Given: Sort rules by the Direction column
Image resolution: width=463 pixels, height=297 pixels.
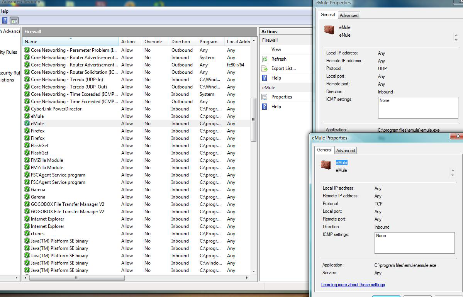Looking at the screenshot, I should tap(181, 42).
